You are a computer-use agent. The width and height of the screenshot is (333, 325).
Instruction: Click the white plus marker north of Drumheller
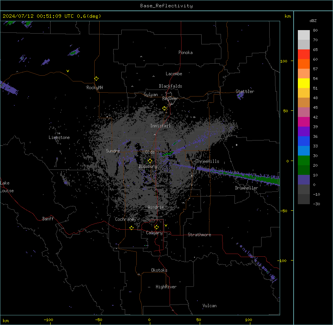coord(236,145)
